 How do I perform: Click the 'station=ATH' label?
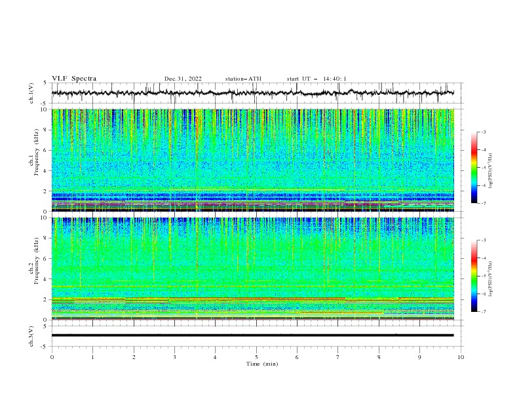point(243,79)
